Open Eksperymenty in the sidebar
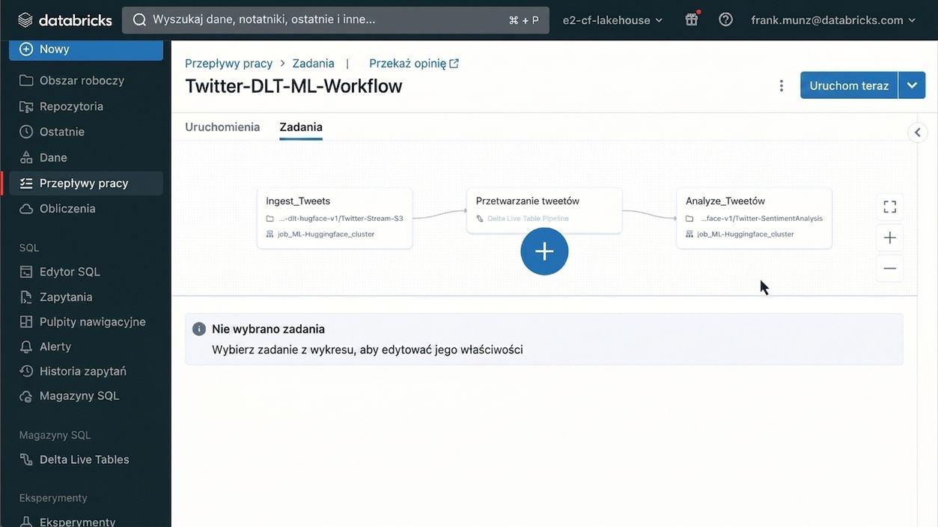The image size is (938, 527). (x=77, y=522)
